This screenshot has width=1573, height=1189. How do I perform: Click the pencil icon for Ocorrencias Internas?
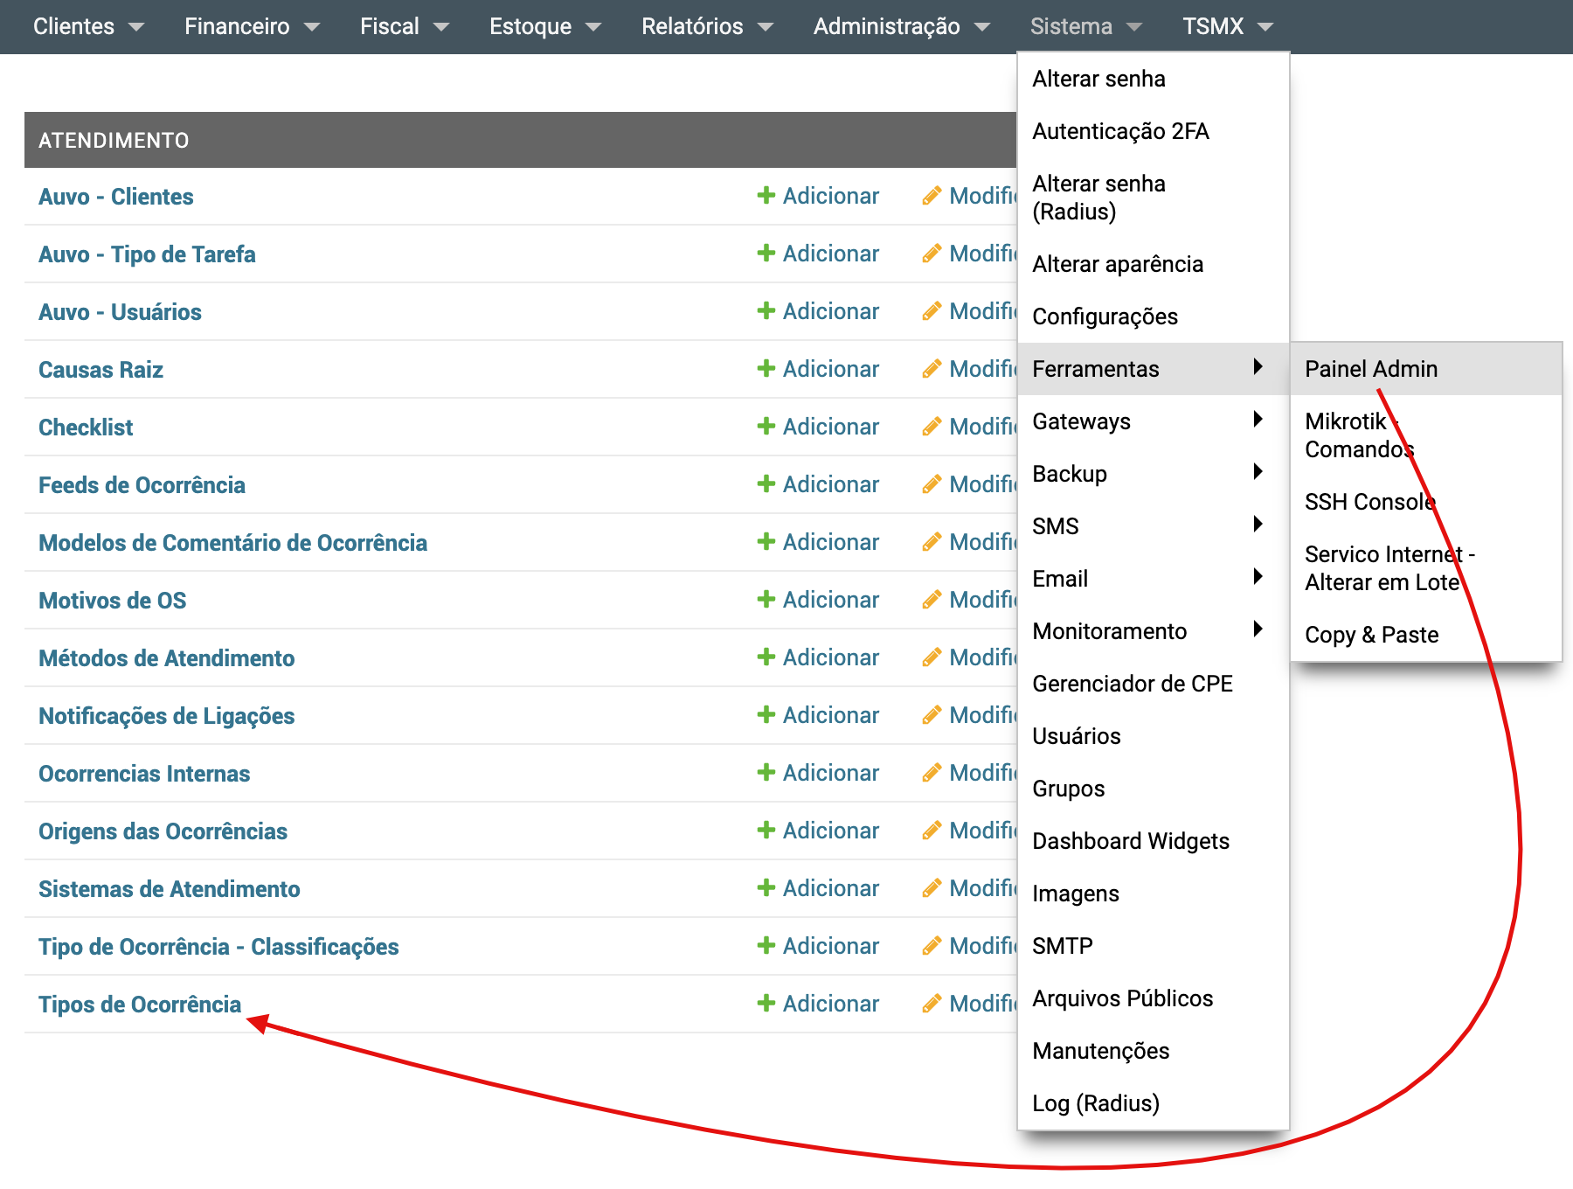932,773
